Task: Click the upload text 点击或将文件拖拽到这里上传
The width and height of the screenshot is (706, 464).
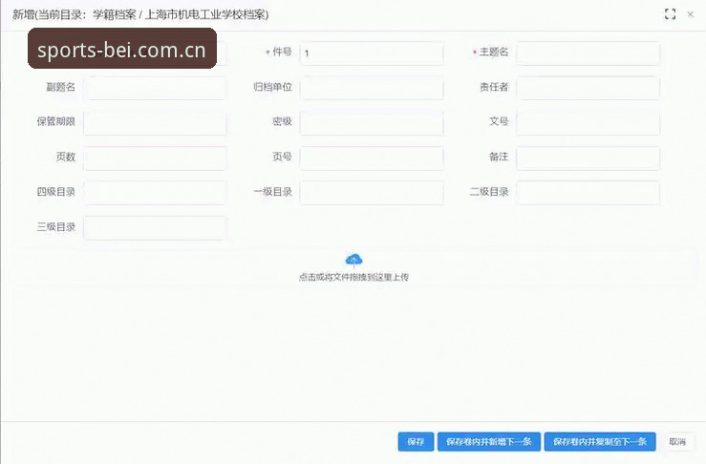Action: [353, 277]
